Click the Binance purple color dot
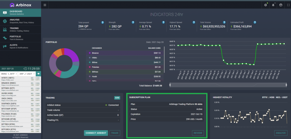This screenshot has height=139, width=291. pyautogui.click(x=90, y=53)
